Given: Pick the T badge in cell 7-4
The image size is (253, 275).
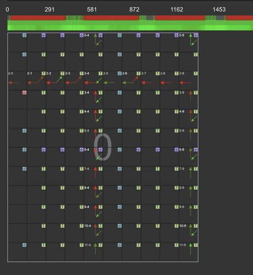Looking at the screenshot, I should [100, 169].
